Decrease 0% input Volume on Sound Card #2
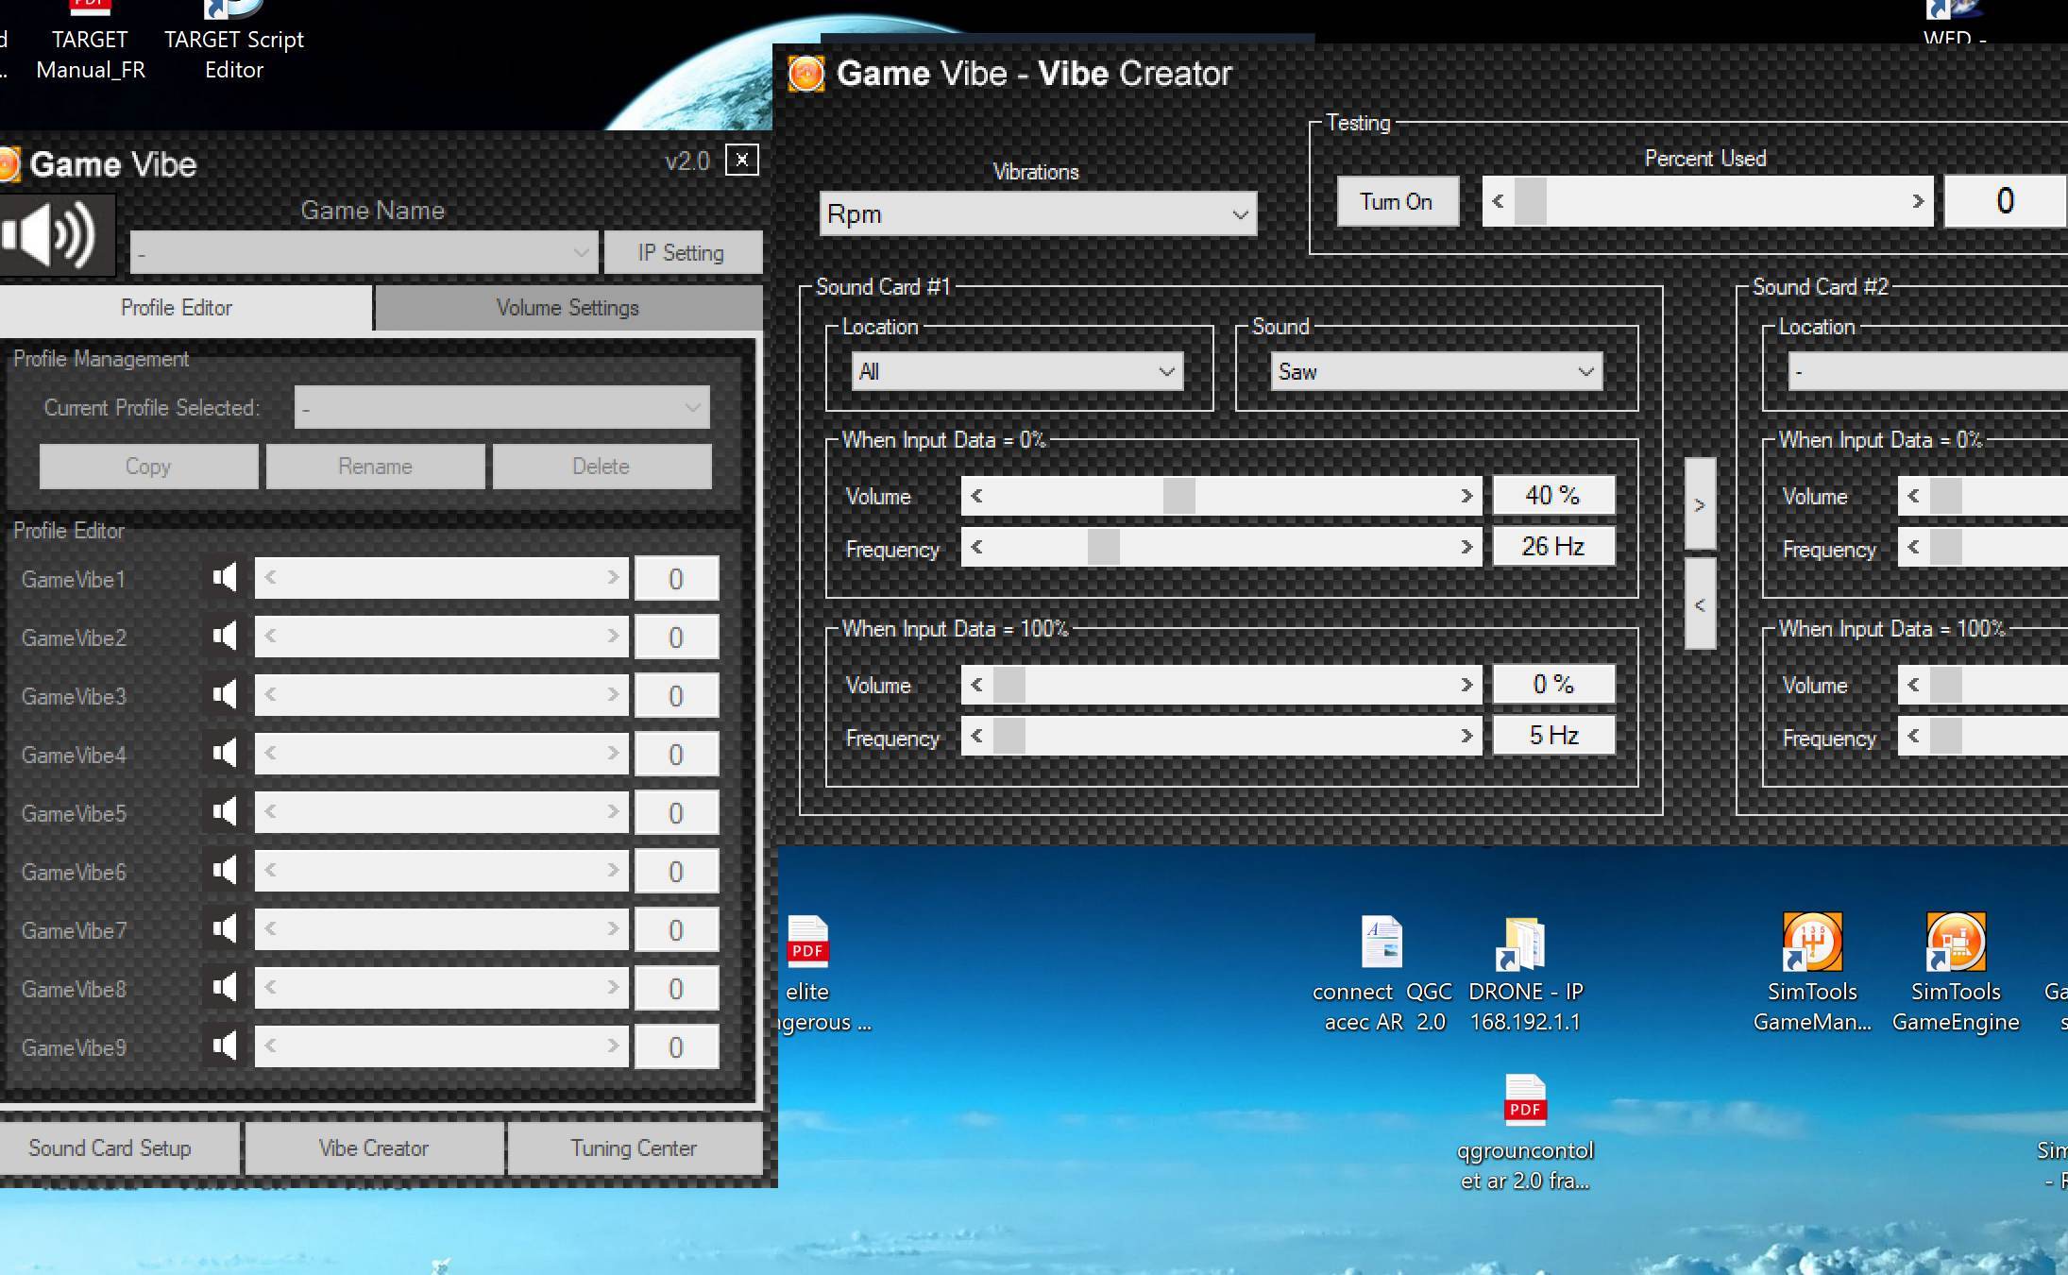The image size is (2068, 1275). [x=1913, y=496]
